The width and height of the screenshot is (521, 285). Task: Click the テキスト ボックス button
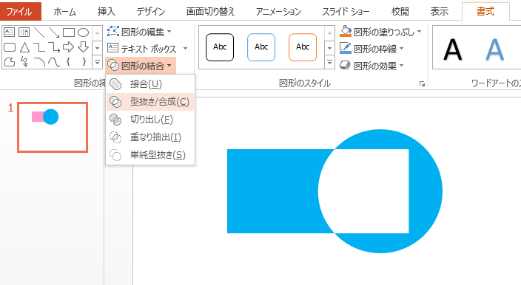click(147, 49)
